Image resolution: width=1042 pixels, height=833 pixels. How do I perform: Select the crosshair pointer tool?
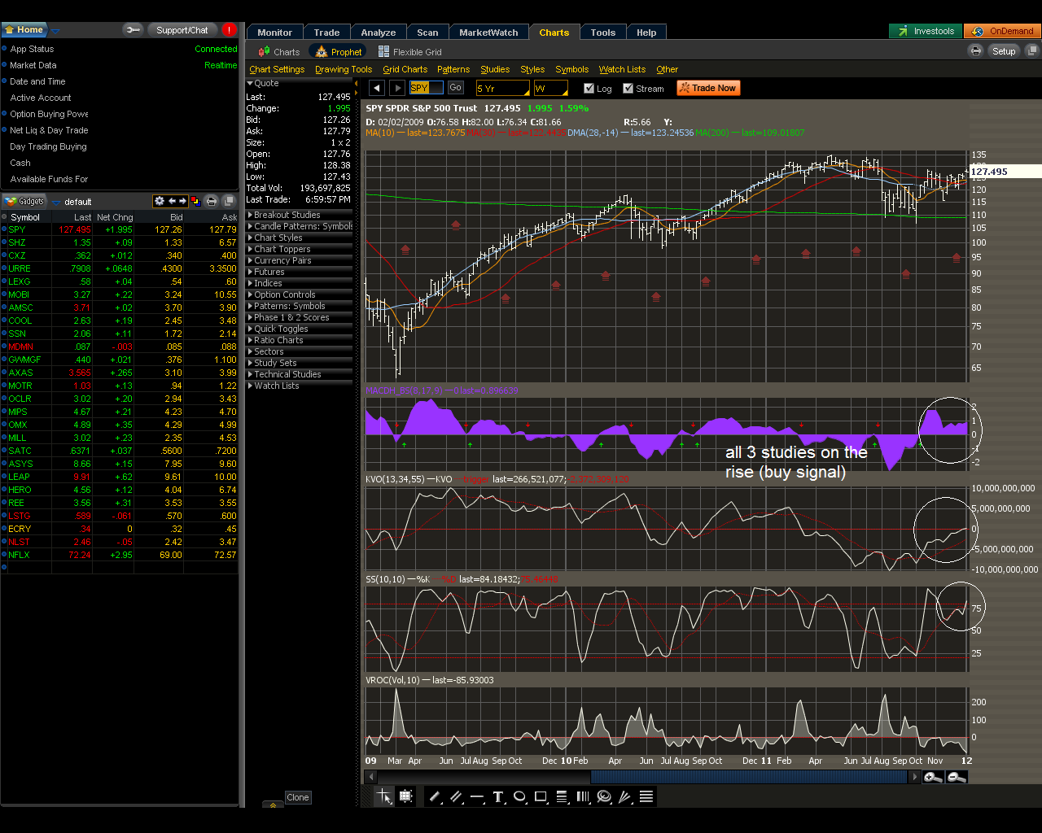(383, 797)
